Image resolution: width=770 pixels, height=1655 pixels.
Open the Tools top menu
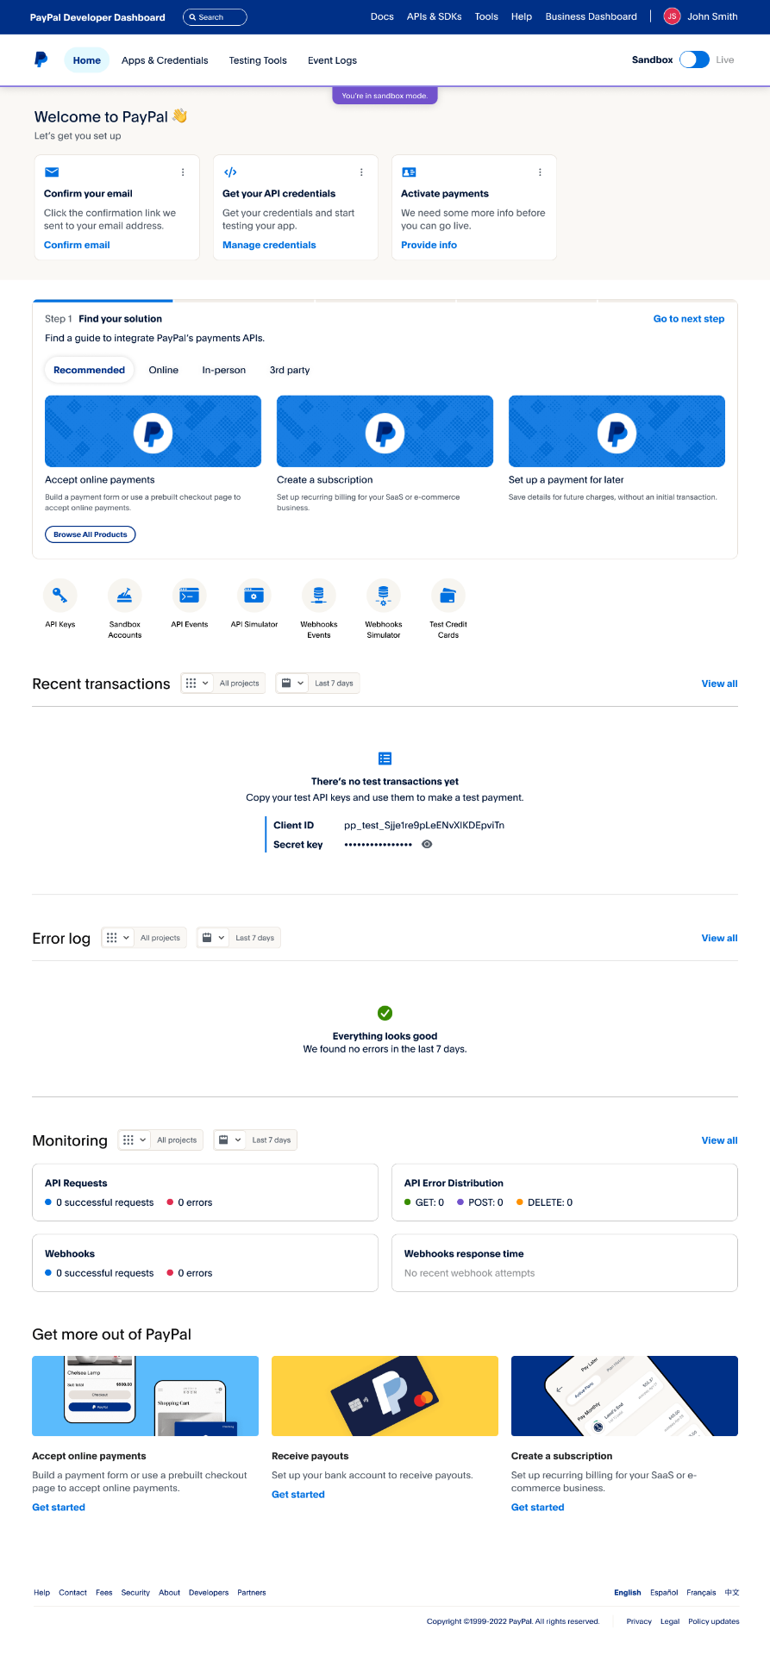(x=486, y=16)
